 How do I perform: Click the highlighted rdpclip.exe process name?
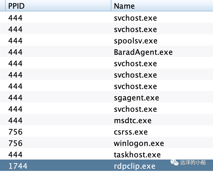coord(134,166)
